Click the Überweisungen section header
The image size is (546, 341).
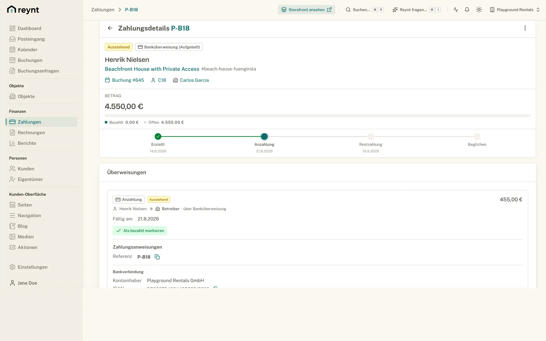click(x=127, y=172)
